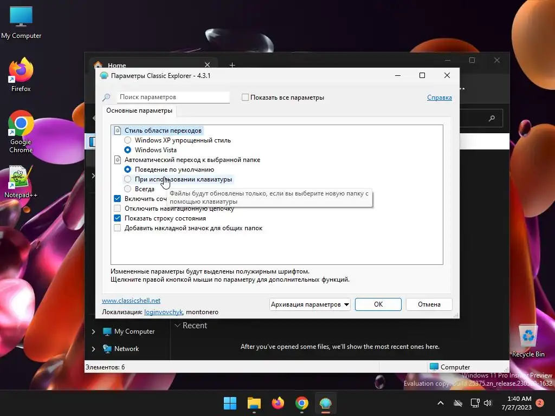Click the Computer label in Explorer's status bar
Viewport: 555px width, 416px height.
click(x=455, y=367)
